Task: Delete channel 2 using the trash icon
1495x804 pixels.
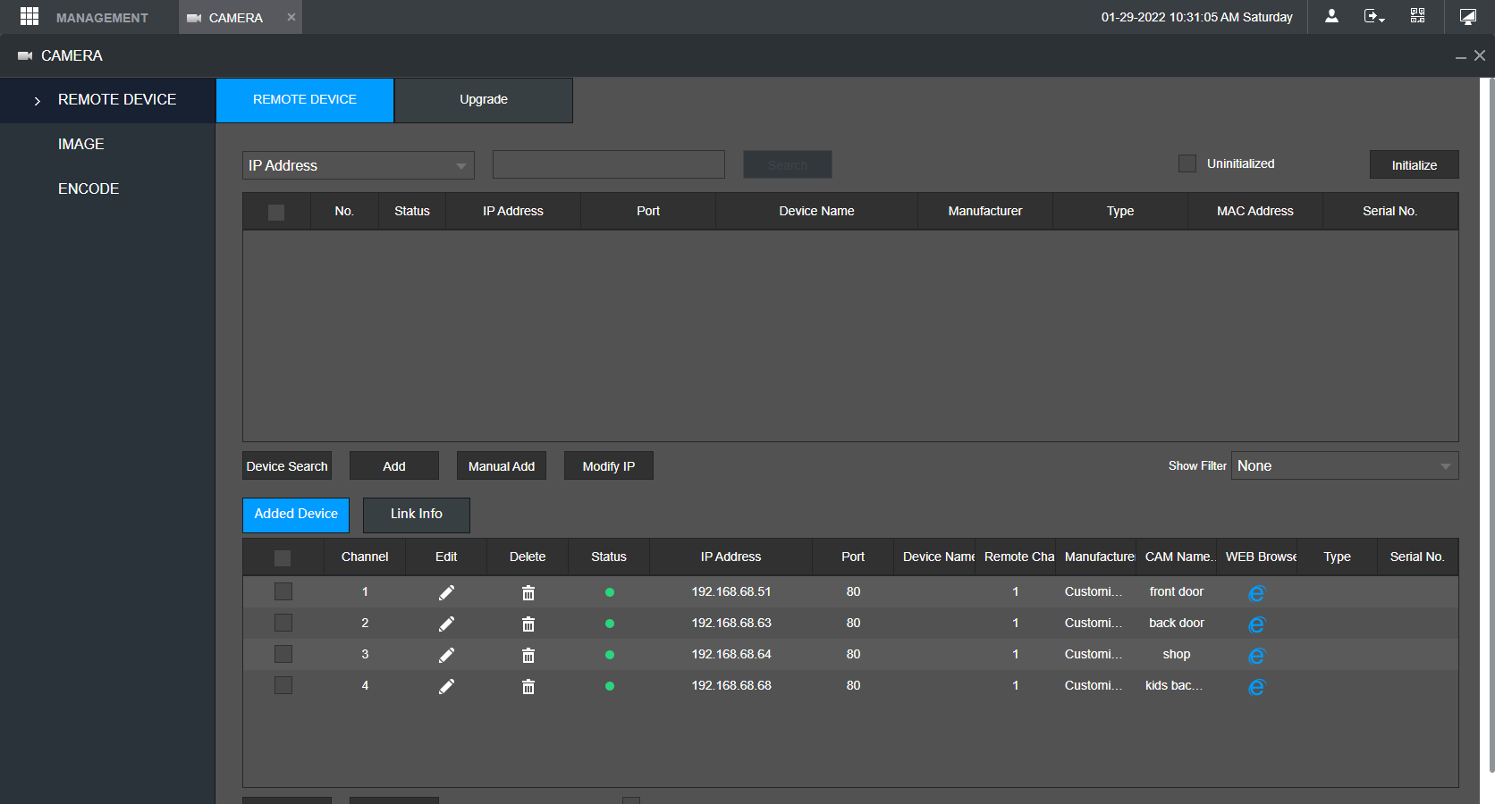Action: [x=528, y=624]
